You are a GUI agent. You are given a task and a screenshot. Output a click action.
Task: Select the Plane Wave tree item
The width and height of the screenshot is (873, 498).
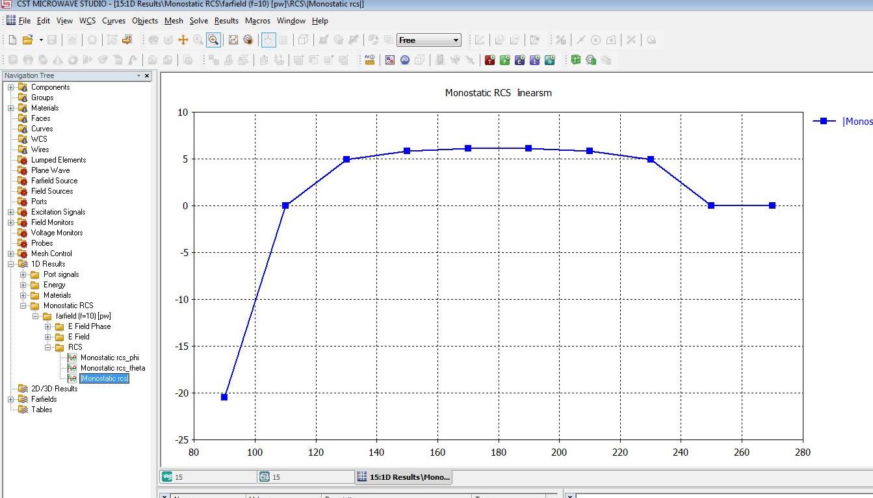(50, 170)
